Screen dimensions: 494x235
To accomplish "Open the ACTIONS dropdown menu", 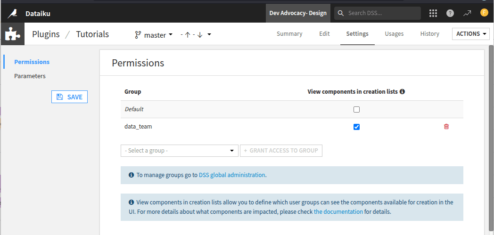I will point(471,33).
